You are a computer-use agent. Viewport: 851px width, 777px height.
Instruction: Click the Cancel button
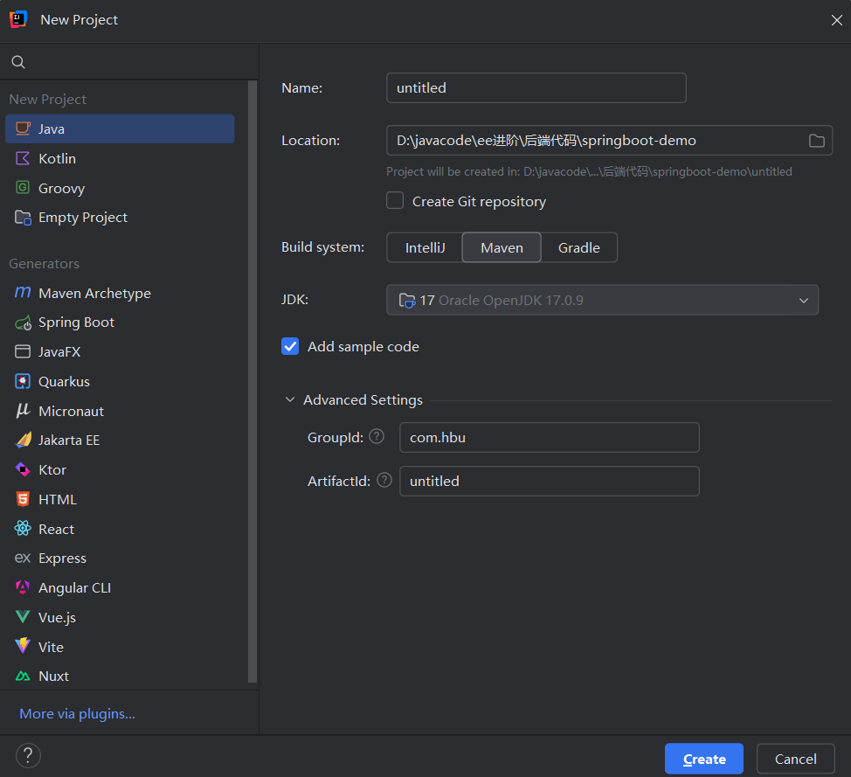[x=796, y=759]
